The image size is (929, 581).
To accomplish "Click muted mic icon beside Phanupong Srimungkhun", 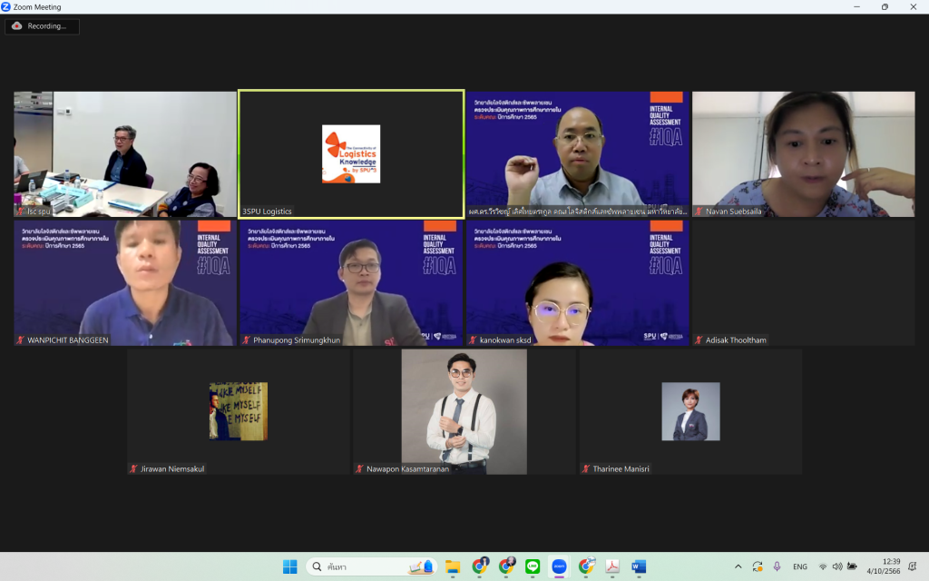I will (x=247, y=340).
